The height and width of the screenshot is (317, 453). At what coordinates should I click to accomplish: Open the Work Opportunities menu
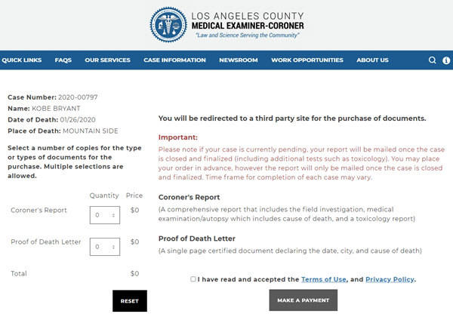307,60
